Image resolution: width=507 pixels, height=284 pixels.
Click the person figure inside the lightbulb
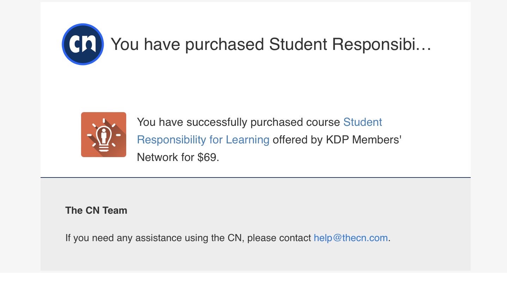point(104,135)
